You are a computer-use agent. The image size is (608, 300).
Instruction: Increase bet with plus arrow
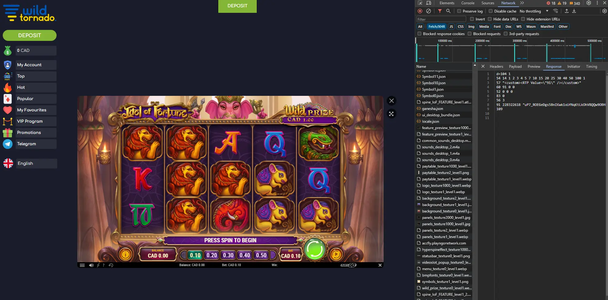pyautogui.click(x=273, y=255)
